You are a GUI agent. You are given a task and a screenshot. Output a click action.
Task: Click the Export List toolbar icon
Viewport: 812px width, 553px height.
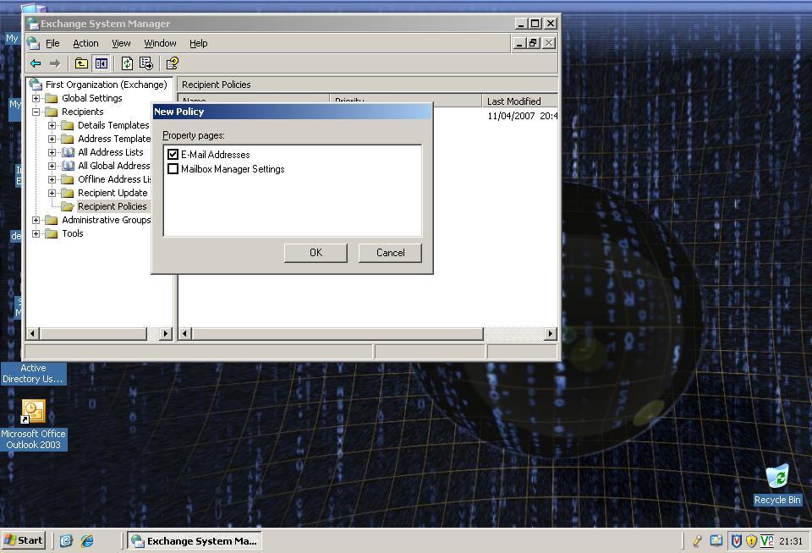click(146, 63)
